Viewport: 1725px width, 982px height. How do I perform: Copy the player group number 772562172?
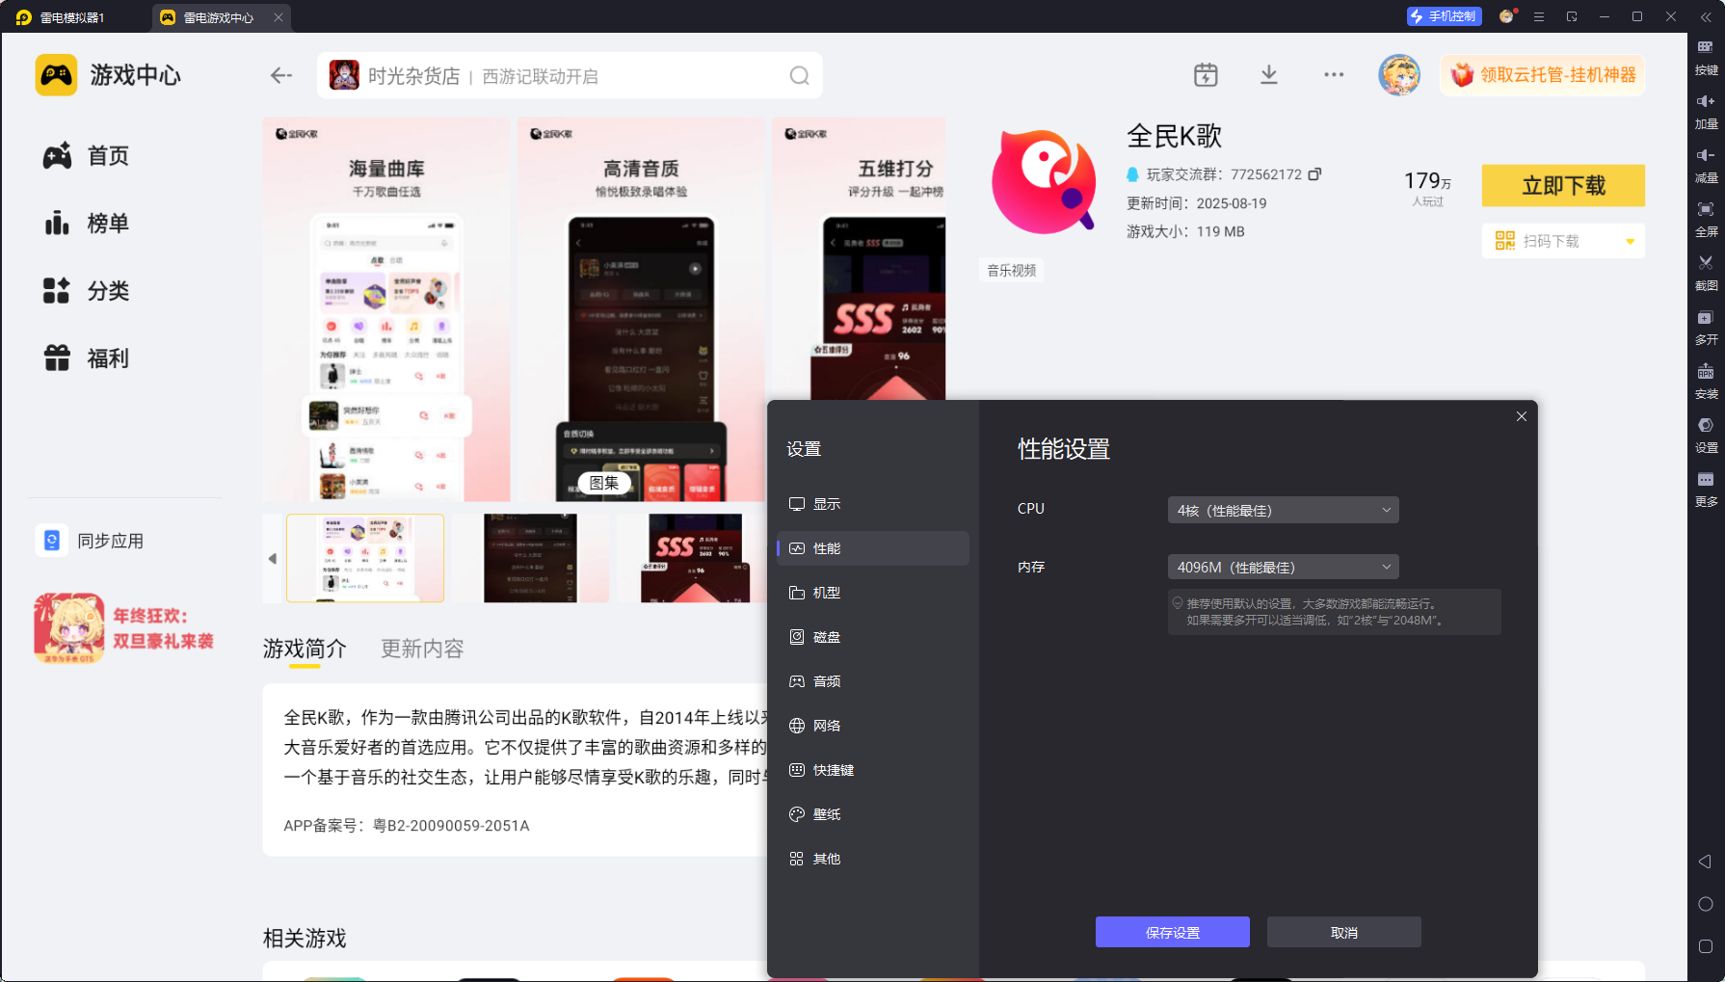(1314, 174)
